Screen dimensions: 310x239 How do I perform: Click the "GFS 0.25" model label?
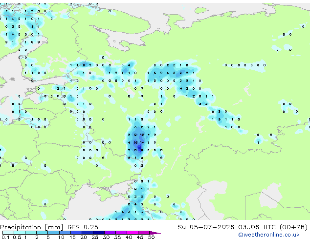(83, 227)
